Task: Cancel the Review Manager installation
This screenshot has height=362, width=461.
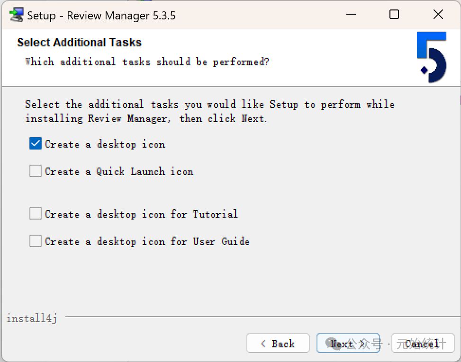Action: click(x=423, y=344)
